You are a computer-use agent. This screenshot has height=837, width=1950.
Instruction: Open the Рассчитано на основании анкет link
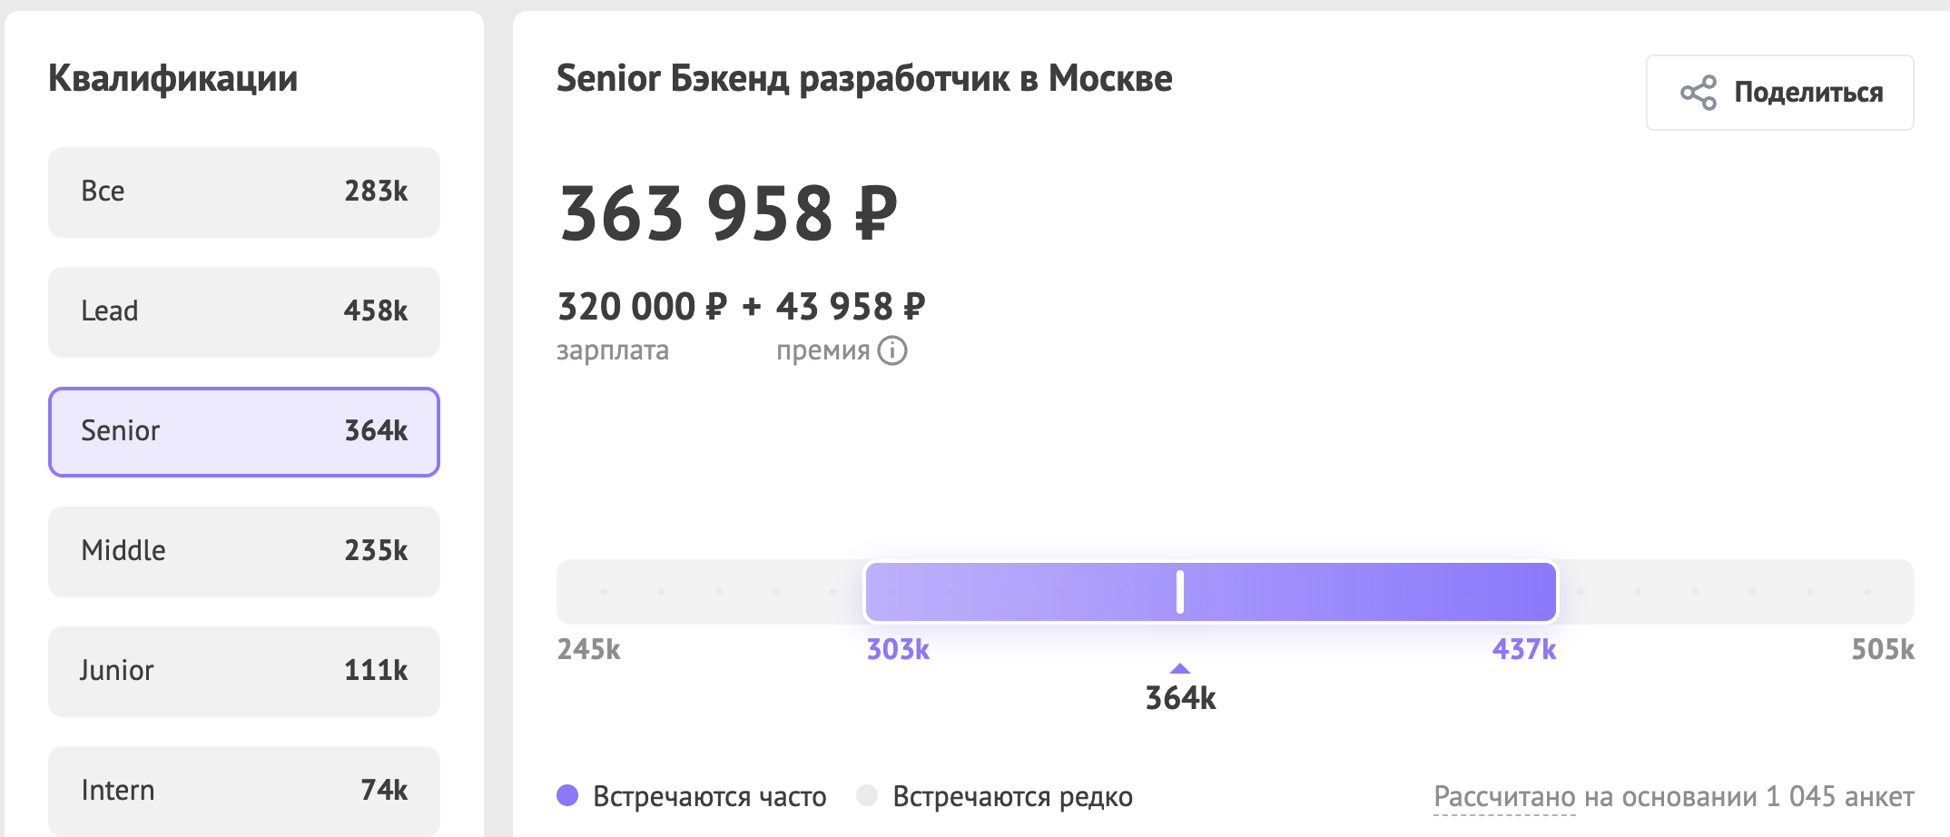(x=1673, y=797)
